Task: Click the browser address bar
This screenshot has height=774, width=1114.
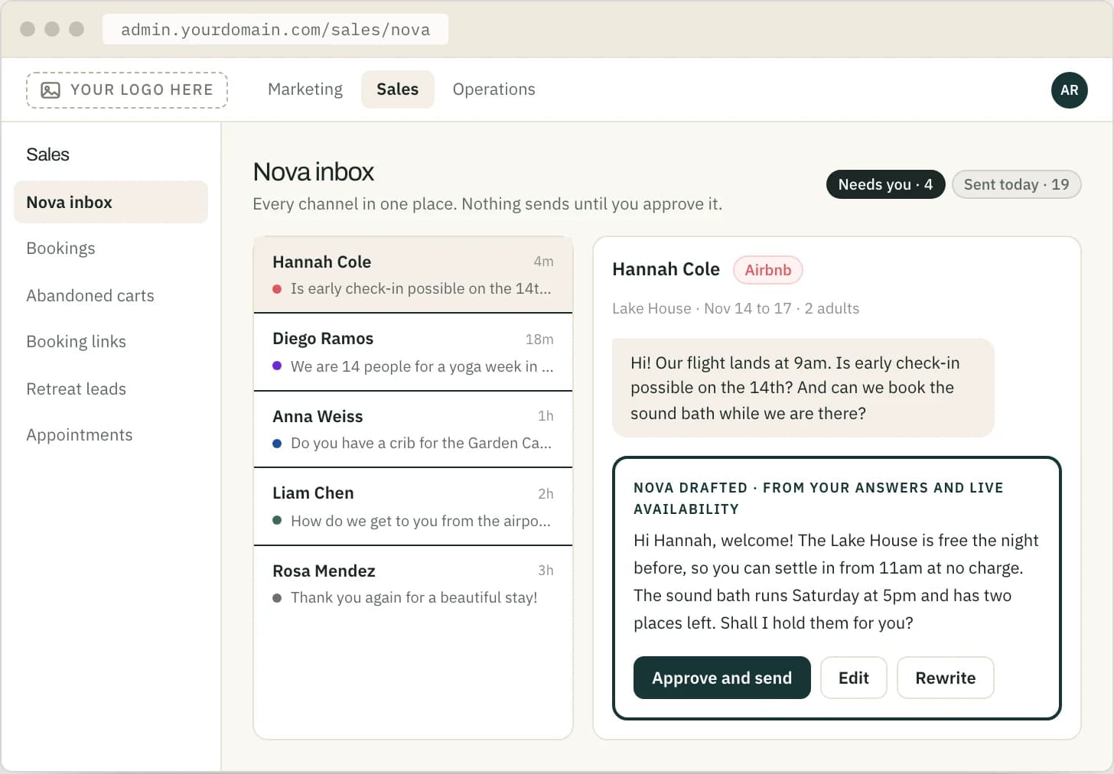Action: pyautogui.click(x=275, y=30)
